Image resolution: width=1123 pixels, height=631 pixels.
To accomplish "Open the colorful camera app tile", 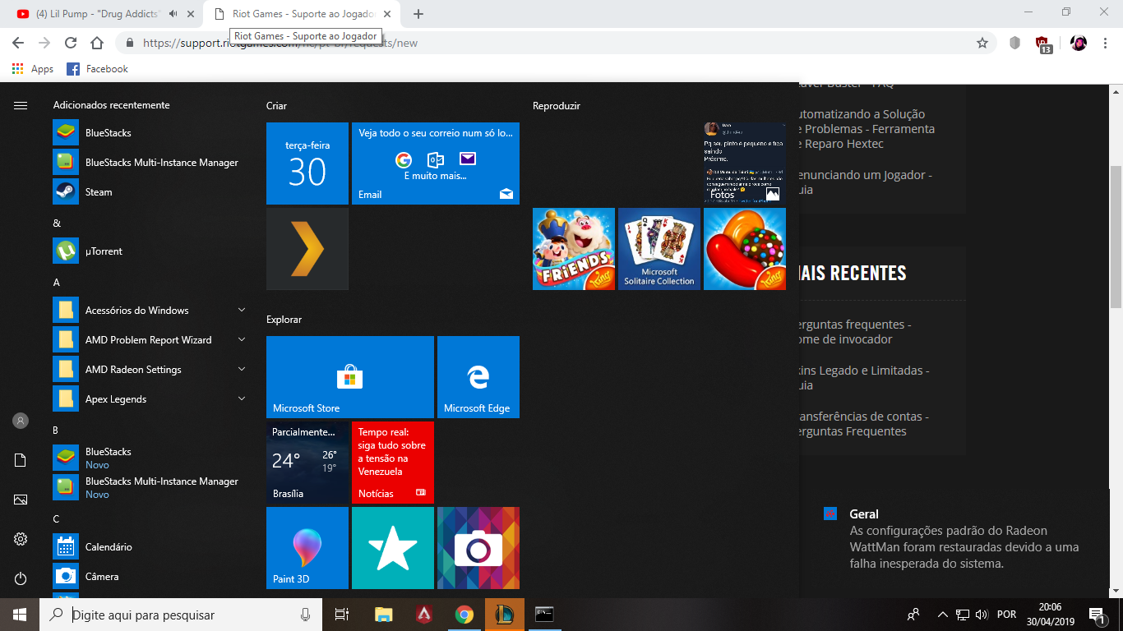I will [x=478, y=548].
